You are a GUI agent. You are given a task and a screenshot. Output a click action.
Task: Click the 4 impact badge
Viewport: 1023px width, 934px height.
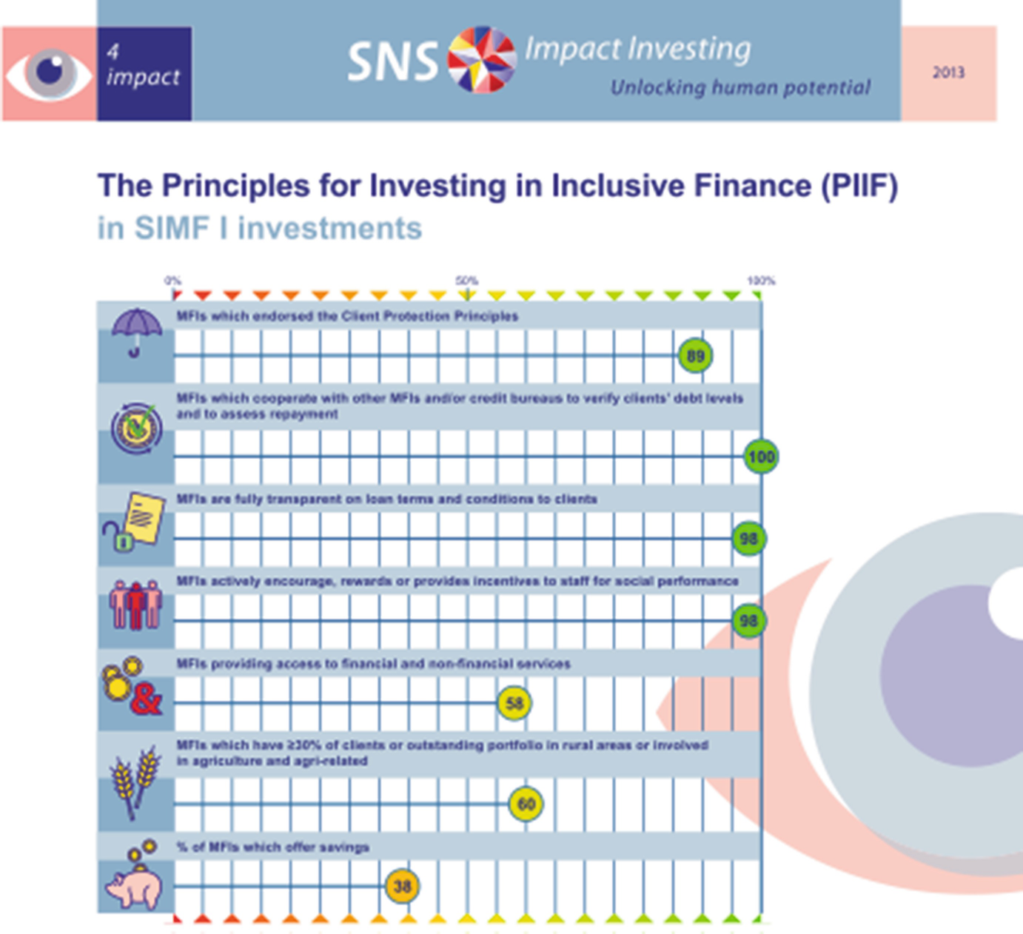(x=144, y=73)
